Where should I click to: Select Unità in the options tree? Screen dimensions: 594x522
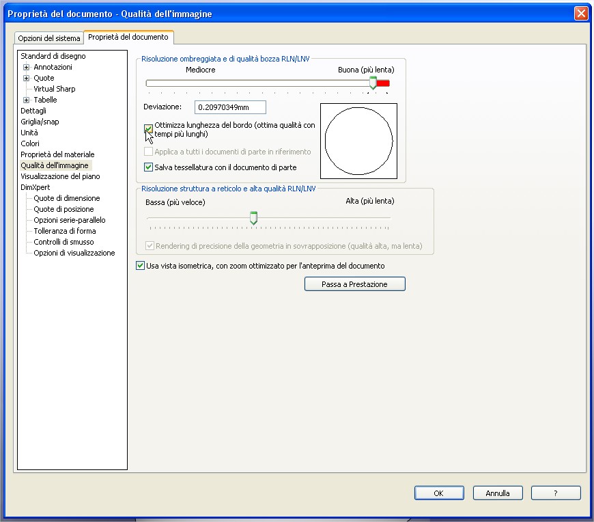point(29,133)
